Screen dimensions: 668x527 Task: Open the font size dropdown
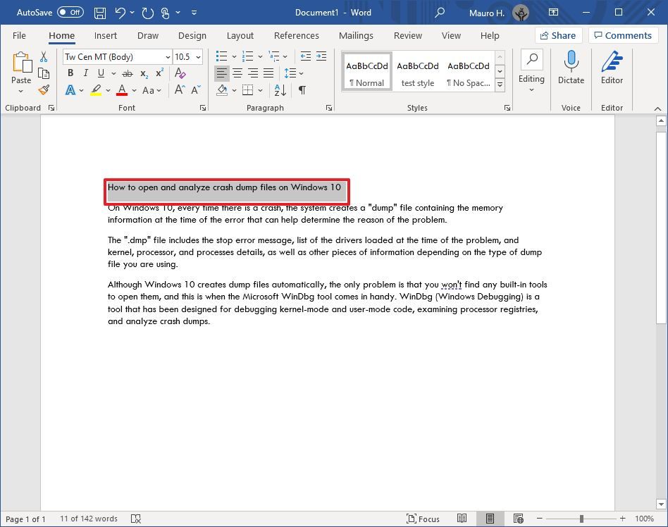pyautogui.click(x=198, y=56)
